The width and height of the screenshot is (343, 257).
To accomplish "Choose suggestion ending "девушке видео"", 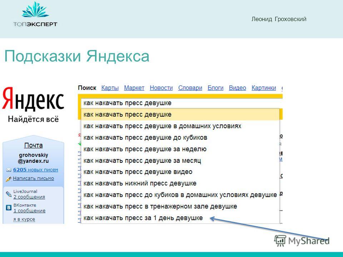I will pos(180,172).
